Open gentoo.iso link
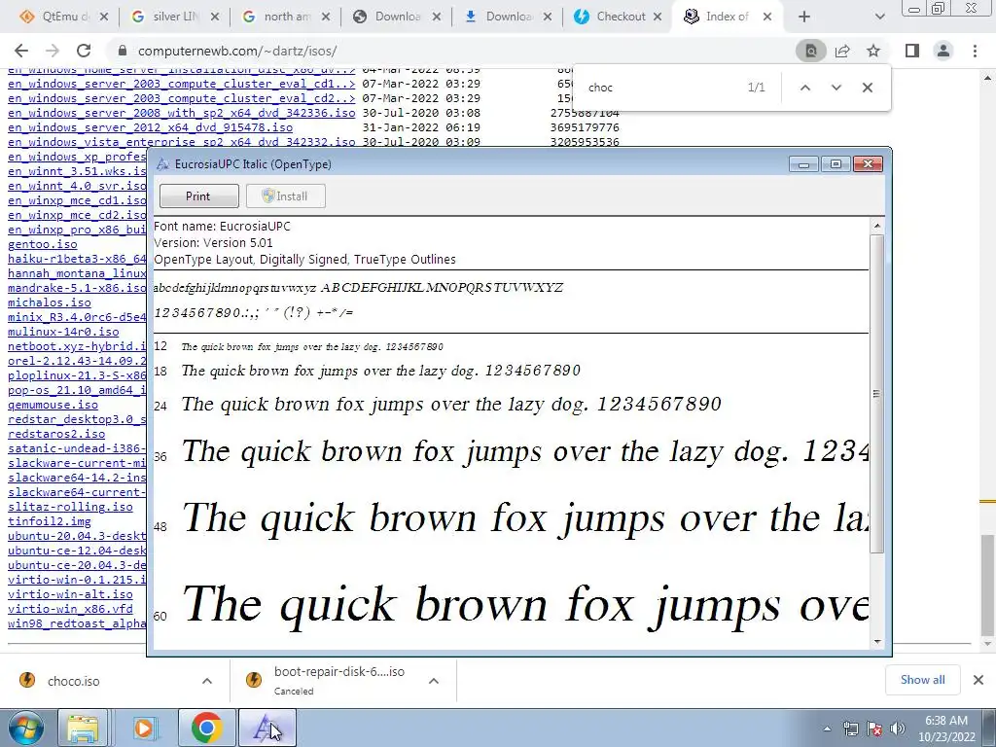 pyautogui.click(x=43, y=244)
